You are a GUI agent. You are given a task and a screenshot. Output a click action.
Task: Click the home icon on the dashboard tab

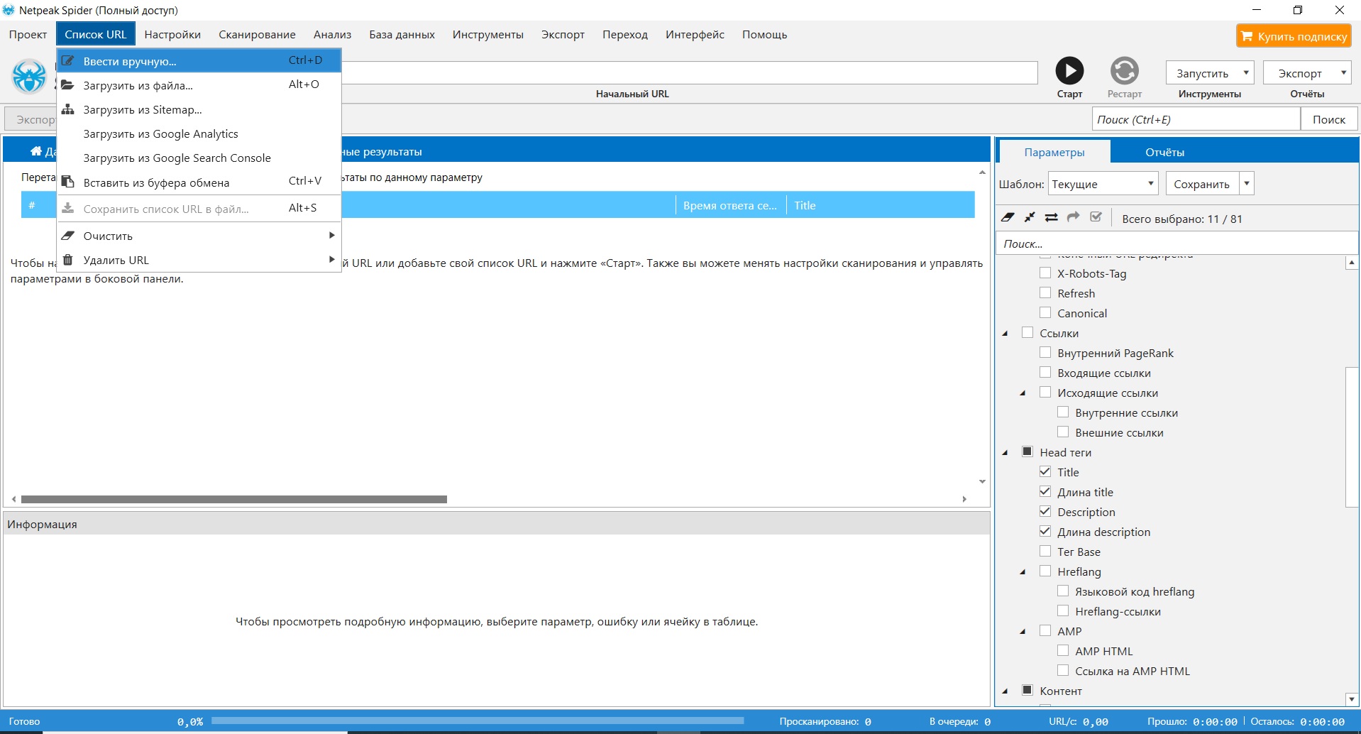(36, 151)
